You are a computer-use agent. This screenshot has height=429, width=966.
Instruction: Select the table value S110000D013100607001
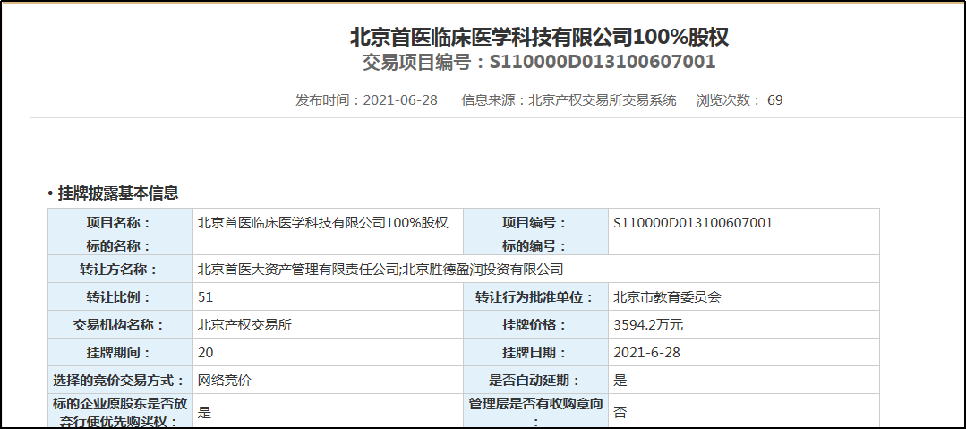(693, 222)
